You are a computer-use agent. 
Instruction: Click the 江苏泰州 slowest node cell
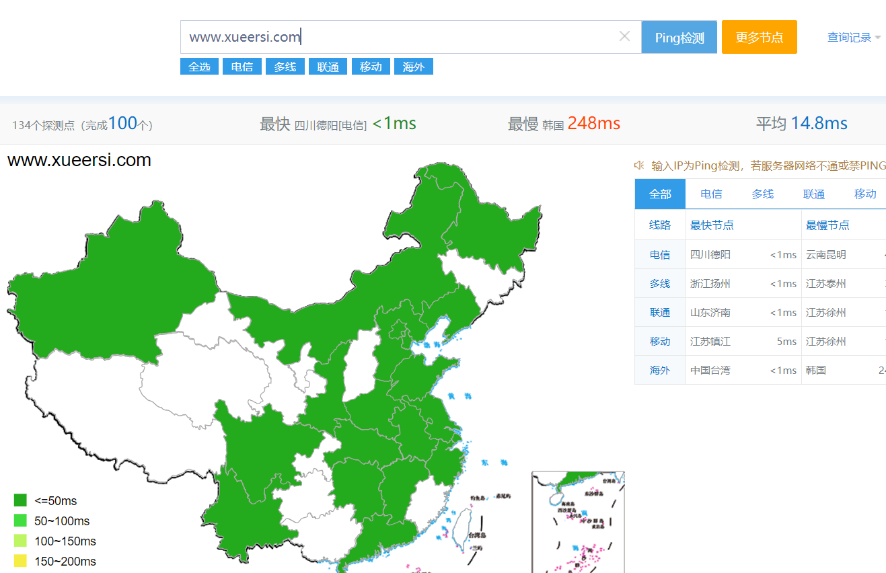pyautogui.click(x=826, y=284)
